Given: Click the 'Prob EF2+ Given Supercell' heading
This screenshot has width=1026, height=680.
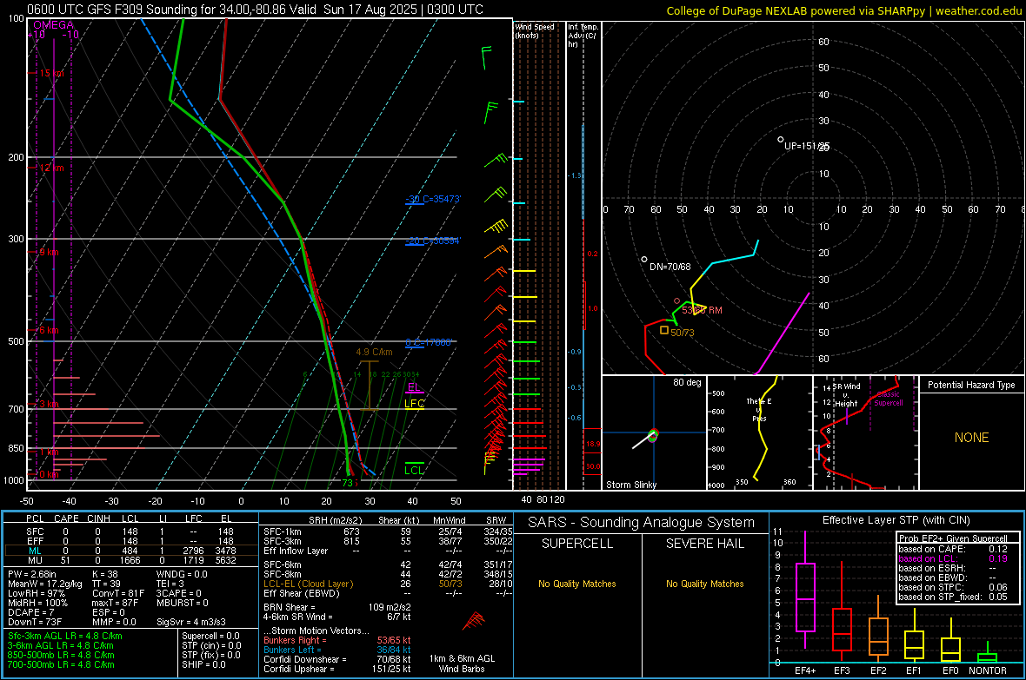Looking at the screenshot, I should [953, 538].
